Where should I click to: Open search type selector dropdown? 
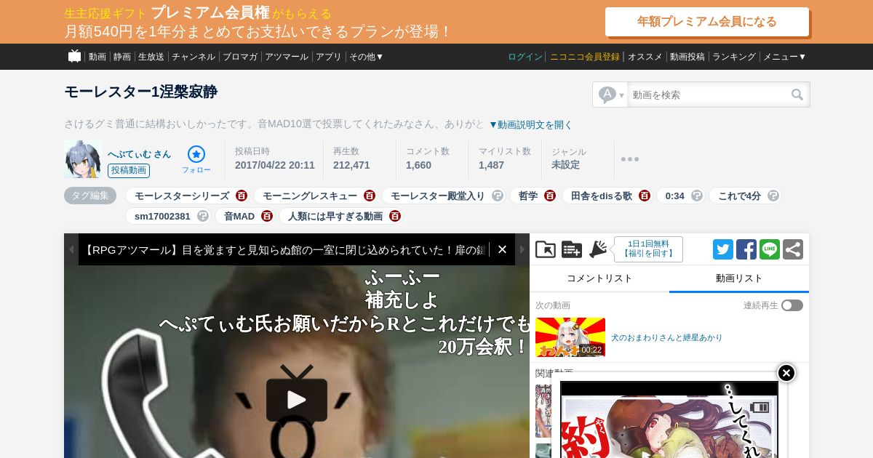point(610,95)
